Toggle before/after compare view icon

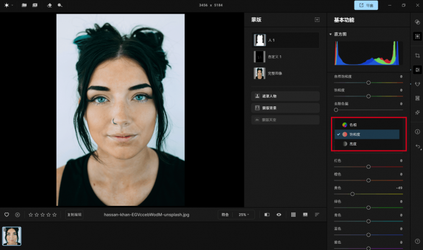pos(266,215)
